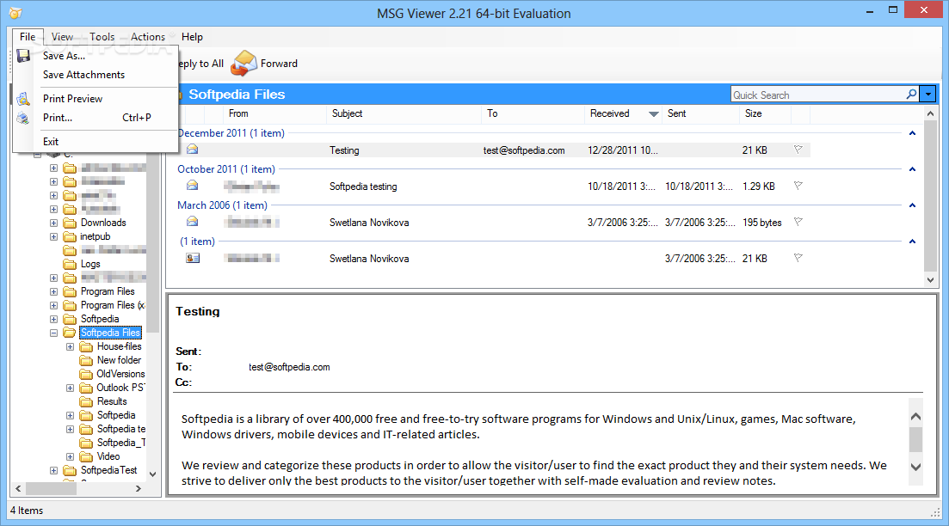949x526 pixels.
Task: Open the Quick Search options dropdown arrow
Action: coord(927,95)
